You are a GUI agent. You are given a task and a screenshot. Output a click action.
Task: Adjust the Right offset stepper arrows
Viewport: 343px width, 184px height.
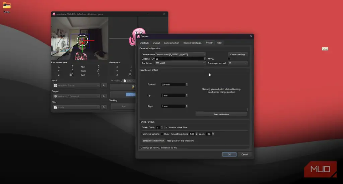pos(187,106)
